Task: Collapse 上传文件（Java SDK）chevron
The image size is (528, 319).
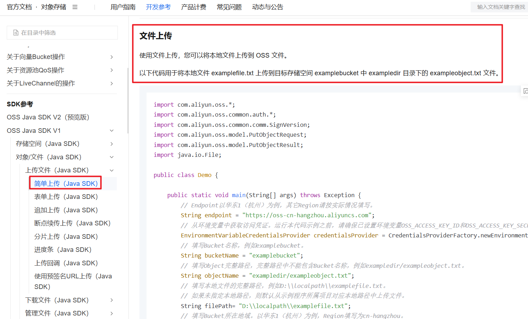Action: pyautogui.click(x=111, y=170)
